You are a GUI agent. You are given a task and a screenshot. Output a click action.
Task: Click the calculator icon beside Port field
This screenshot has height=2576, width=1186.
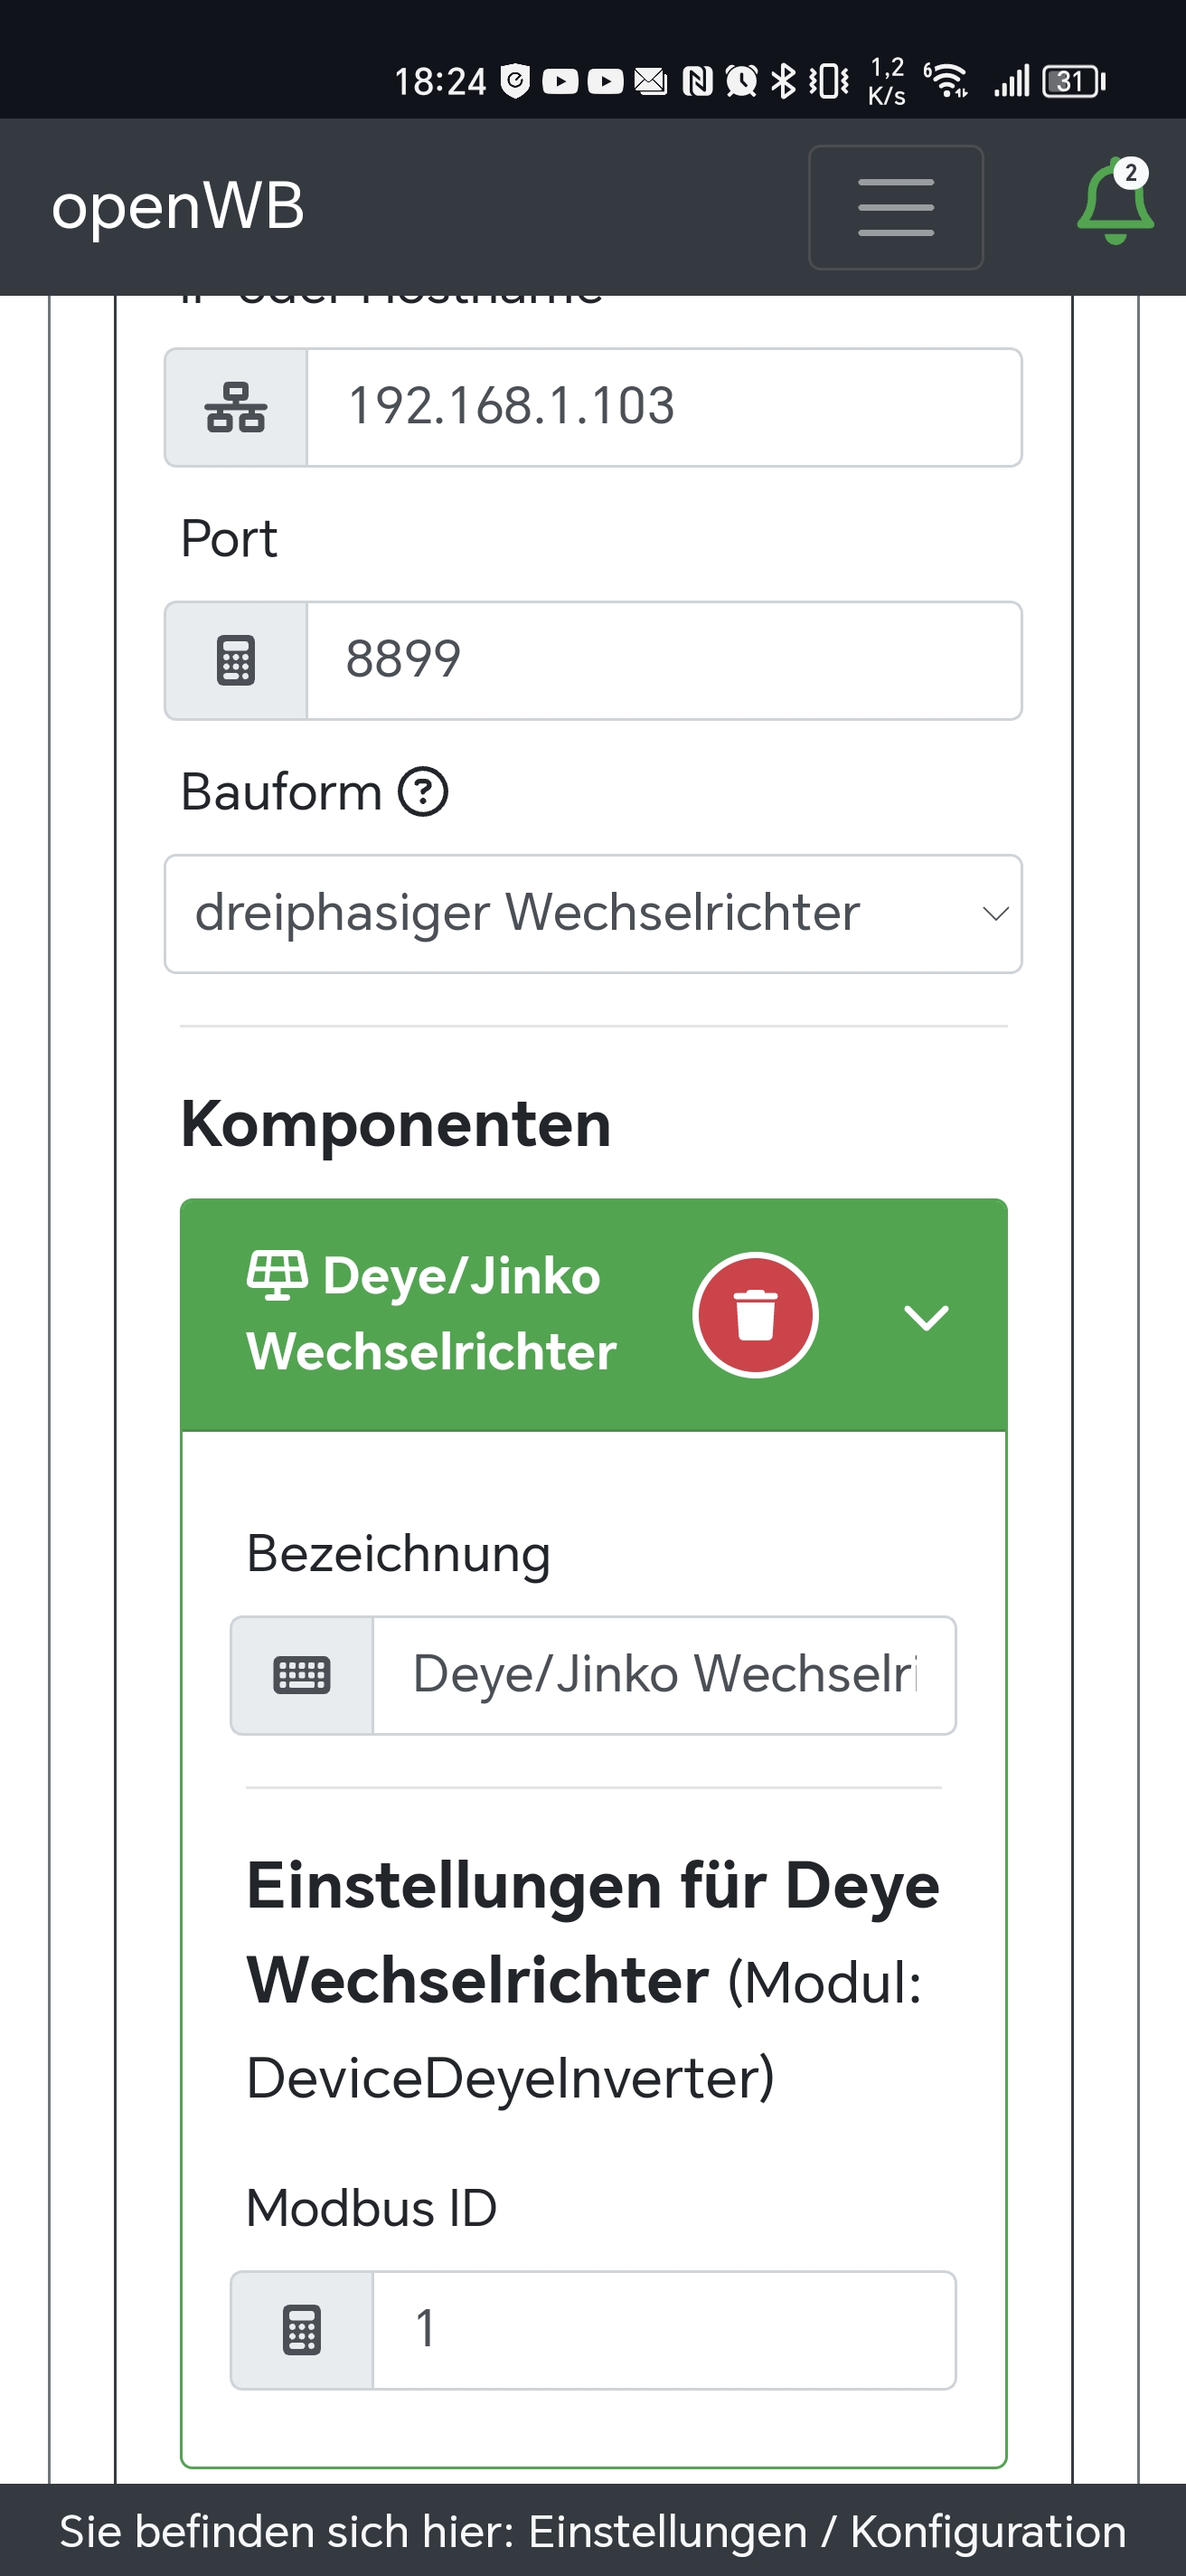coord(236,661)
